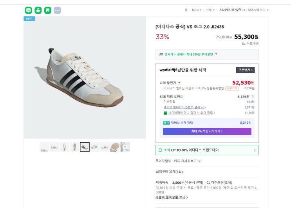Screen dimensions: 291x208
Task: Click the help icon after 행사카드 추가할인
Action: tap(216, 54)
